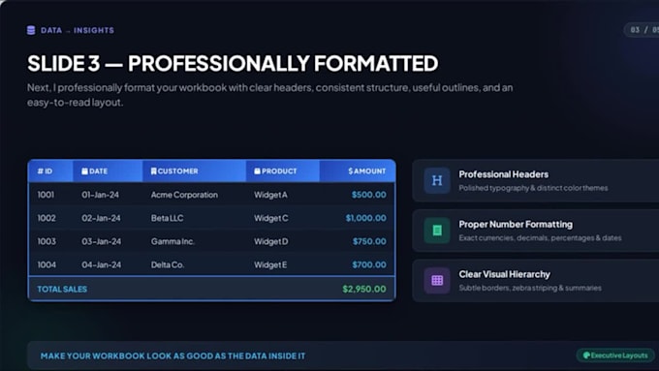The width and height of the screenshot is (659, 371).
Task: Click amount cell $500.00
Action: pyautogui.click(x=369, y=195)
